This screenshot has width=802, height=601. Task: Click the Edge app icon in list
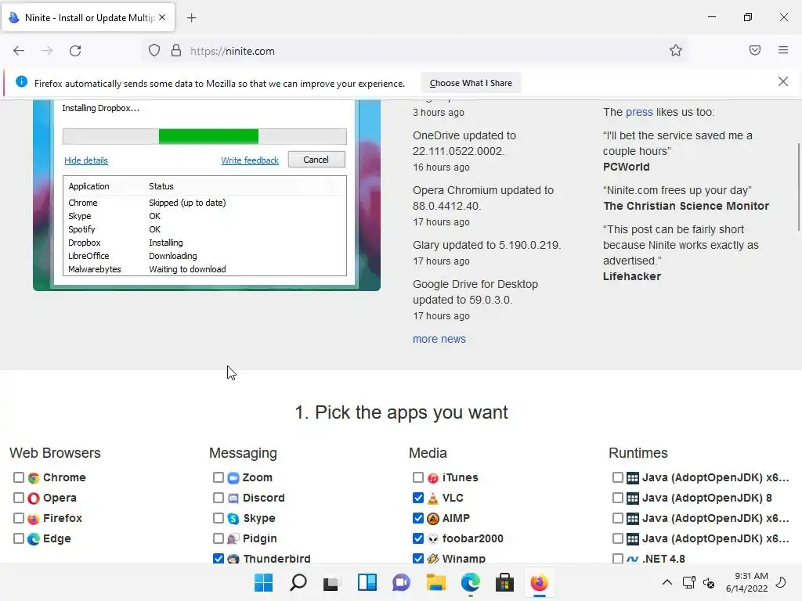click(34, 539)
